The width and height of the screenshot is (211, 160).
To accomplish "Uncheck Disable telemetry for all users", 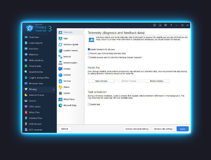I will (x=89, y=50).
